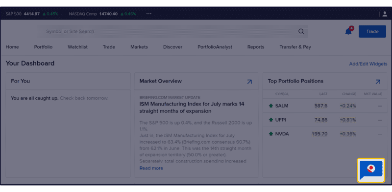Image resolution: width=392 pixels, height=192 pixels.
Task: Open the Portfolio menu
Action: (x=43, y=47)
